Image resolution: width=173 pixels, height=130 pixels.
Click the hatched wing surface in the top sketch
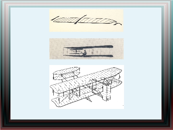(83, 21)
